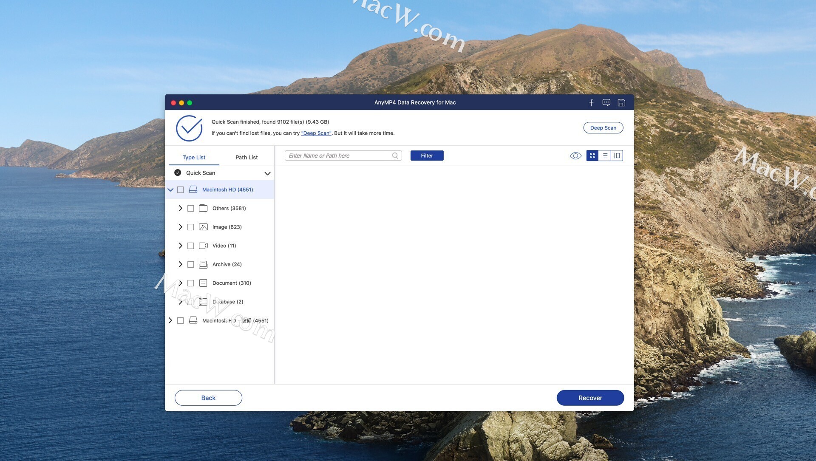
Task: Open the "Deep Scan" hyperlink in message
Action: tap(316, 133)
